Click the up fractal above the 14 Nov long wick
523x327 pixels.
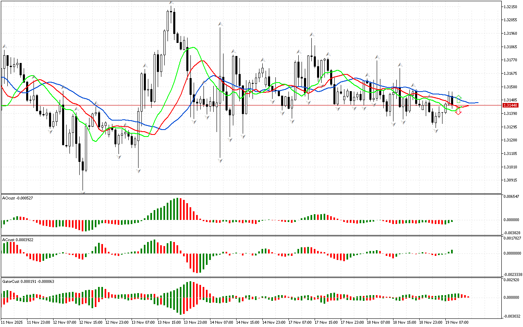[x=220, y=25]
